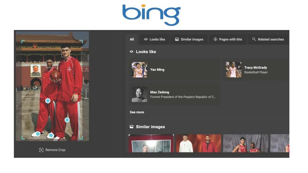Open the similar image with white hoodie

tap(198, 143)
